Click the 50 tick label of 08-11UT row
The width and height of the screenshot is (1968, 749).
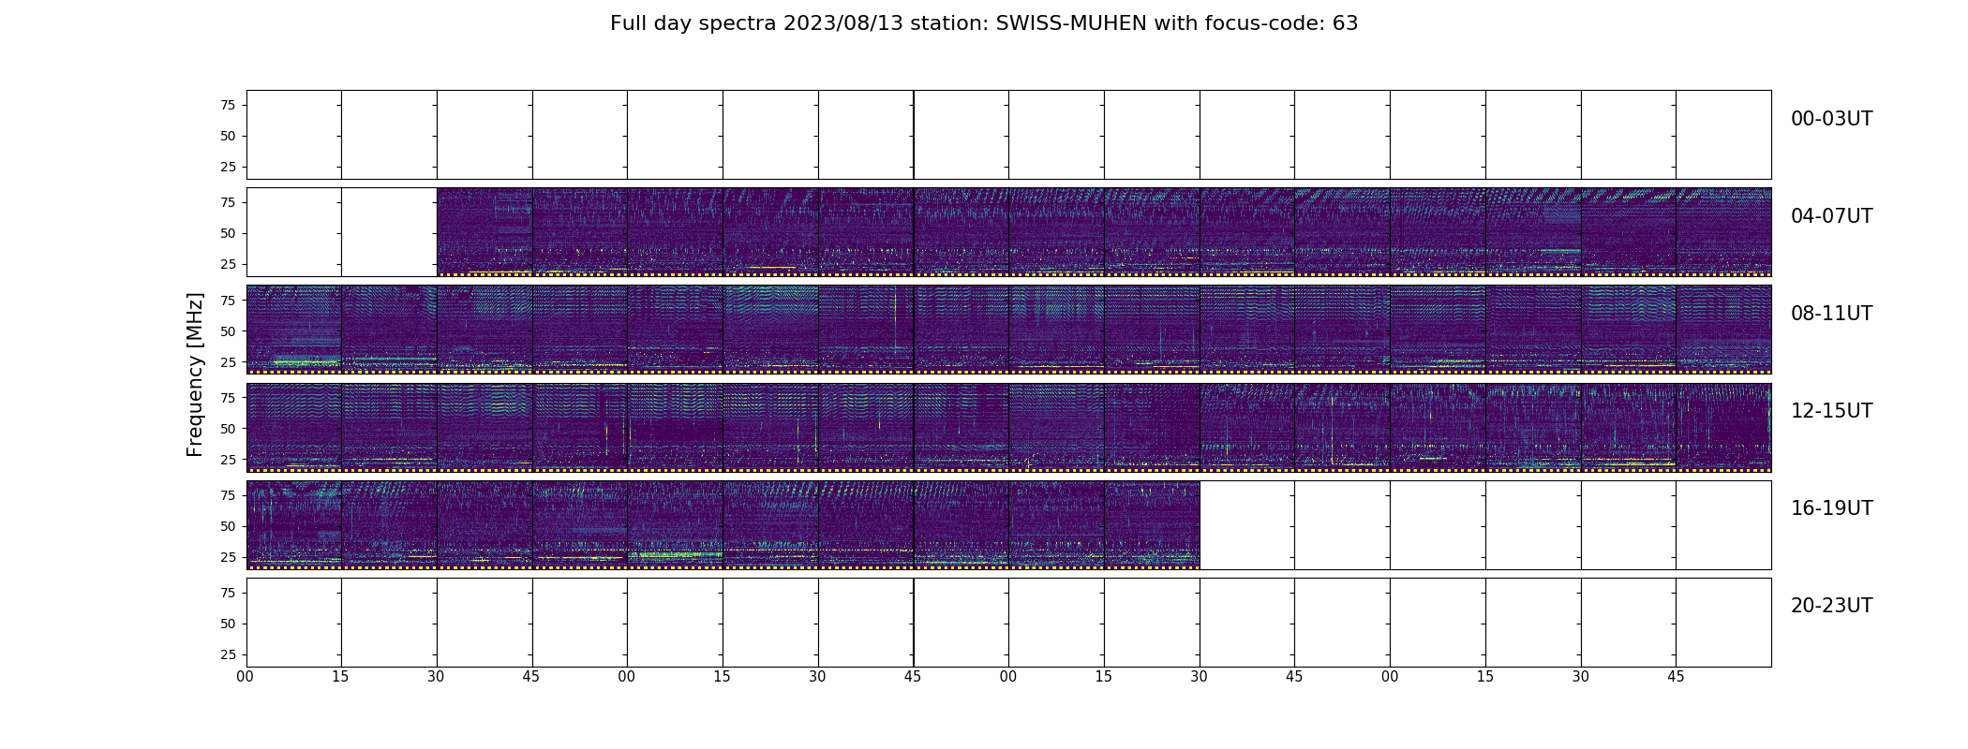[x=228, y=331]
